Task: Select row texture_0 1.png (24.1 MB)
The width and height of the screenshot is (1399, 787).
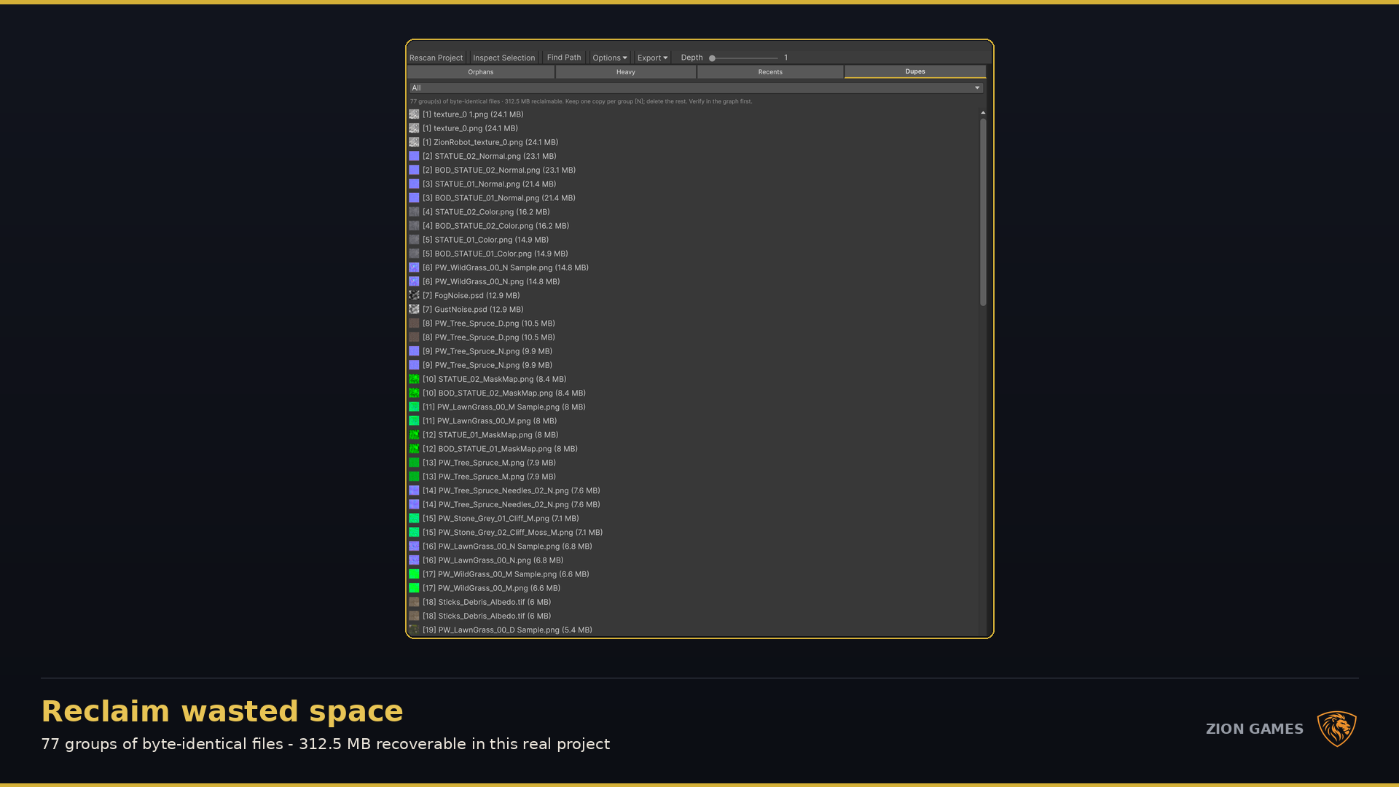Action: [x=692, y=114]
